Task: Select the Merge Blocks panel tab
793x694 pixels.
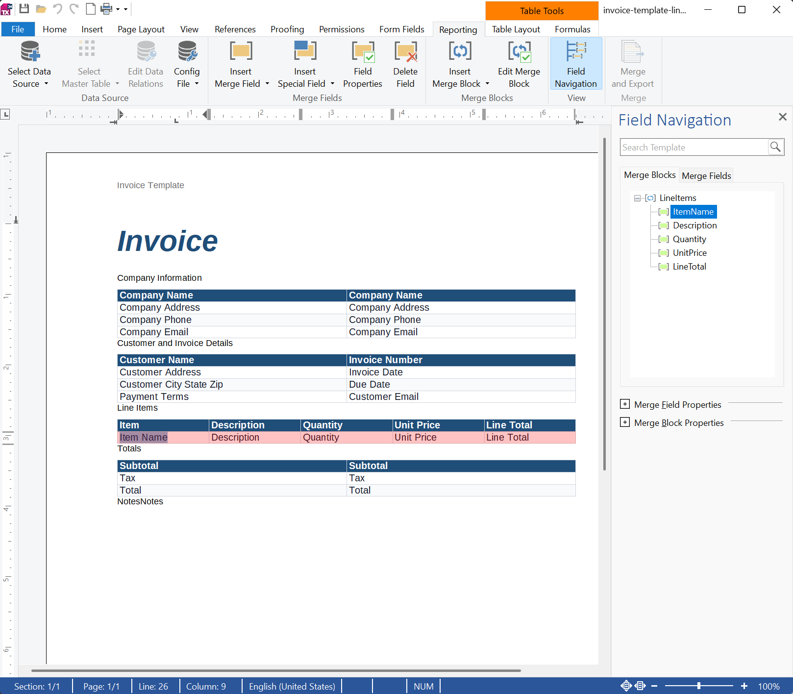Action: 650,175
